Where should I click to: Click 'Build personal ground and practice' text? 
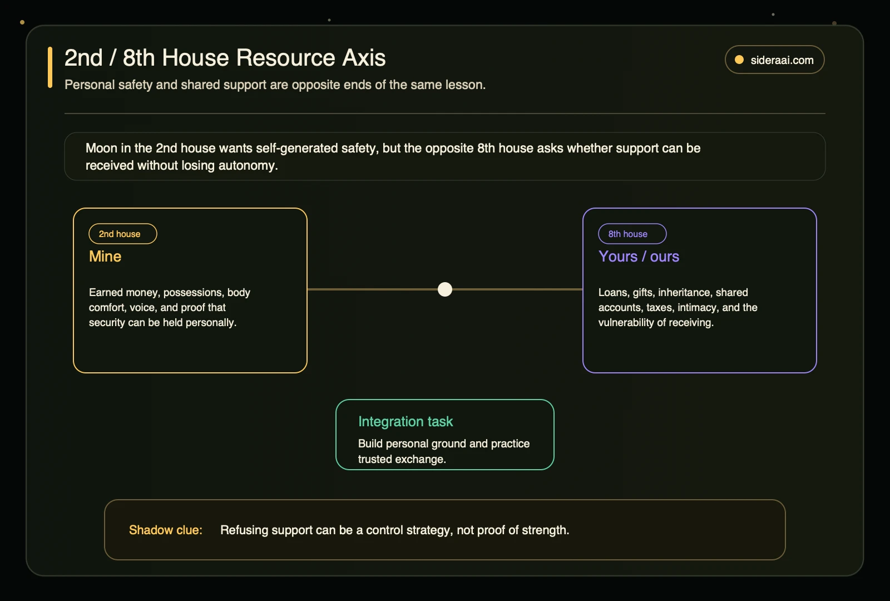pyautogui.click(x=444, y=451)
